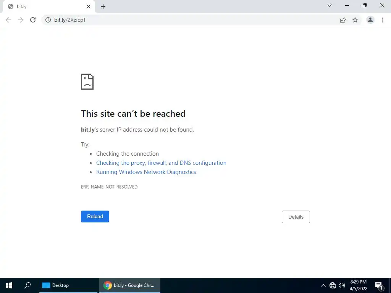
Task: Click the browser back arrow
Action: (8, 20)
